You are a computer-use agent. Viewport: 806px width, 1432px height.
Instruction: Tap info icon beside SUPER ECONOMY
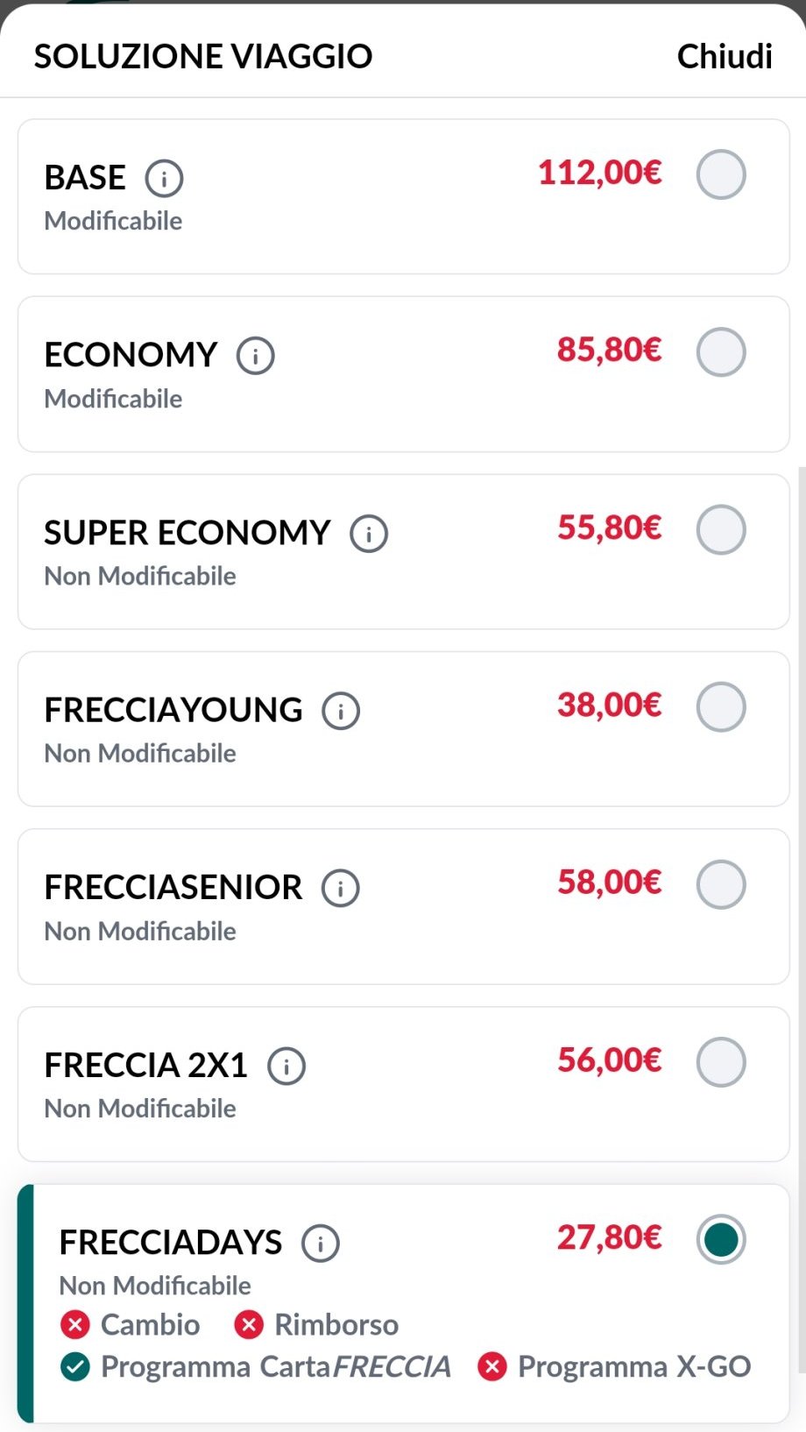pos(369,534)
